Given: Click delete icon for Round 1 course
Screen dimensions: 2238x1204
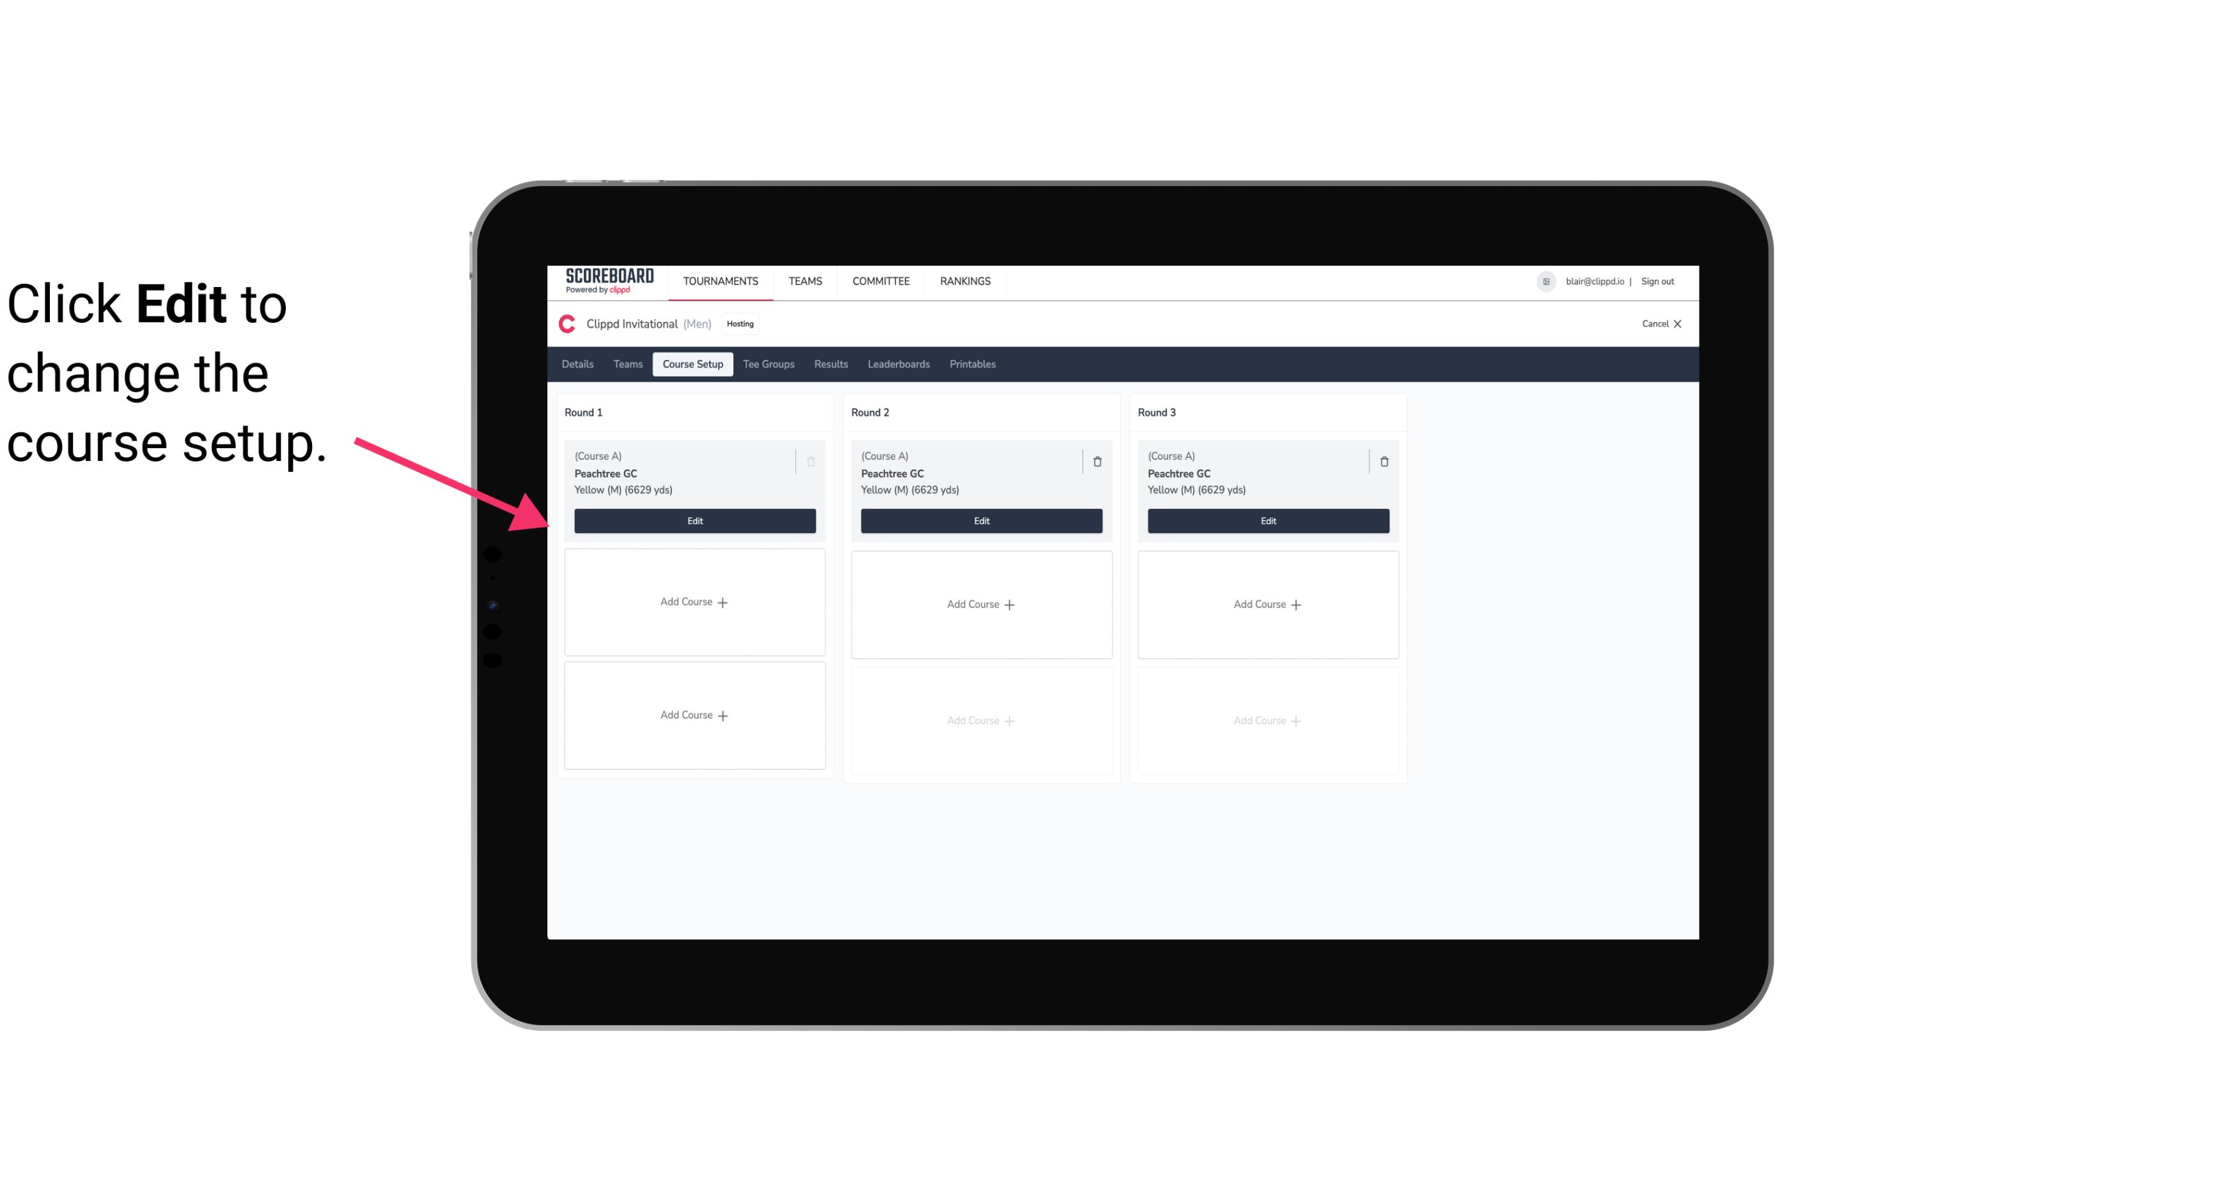Looking at the screenshot, I should (x=811, y=461).
